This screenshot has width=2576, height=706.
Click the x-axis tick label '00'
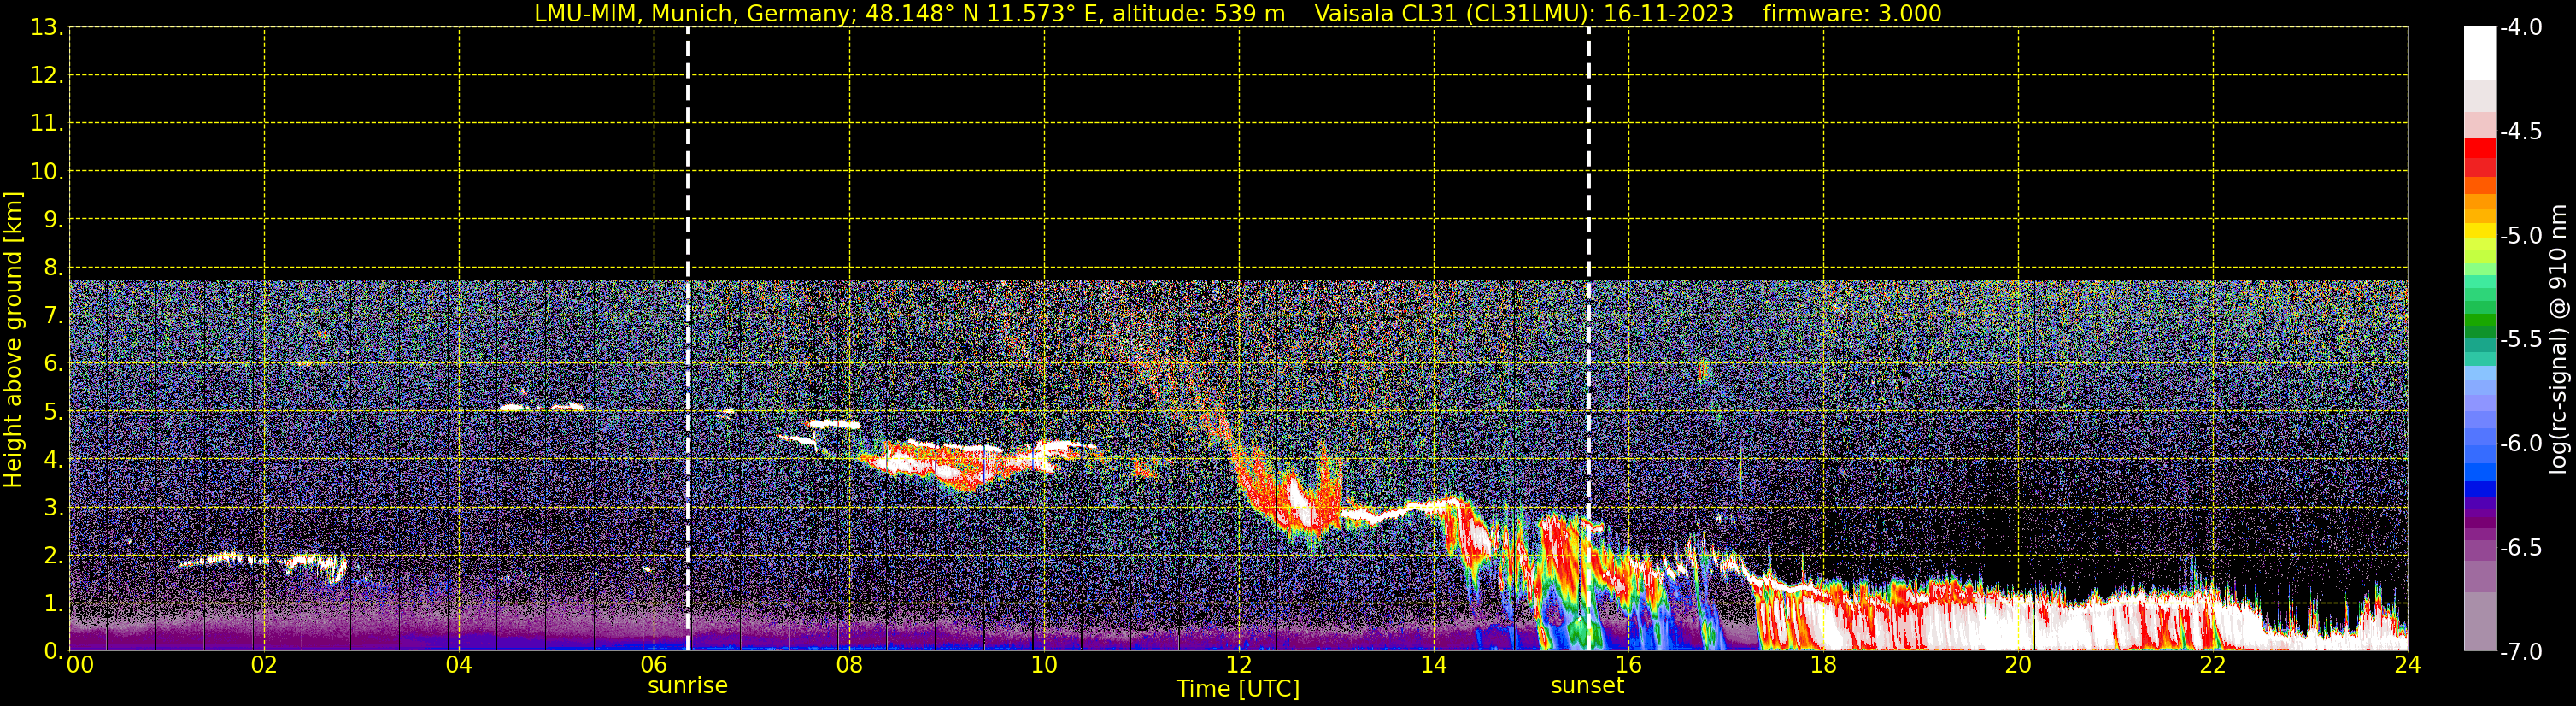tap(80, 665)
